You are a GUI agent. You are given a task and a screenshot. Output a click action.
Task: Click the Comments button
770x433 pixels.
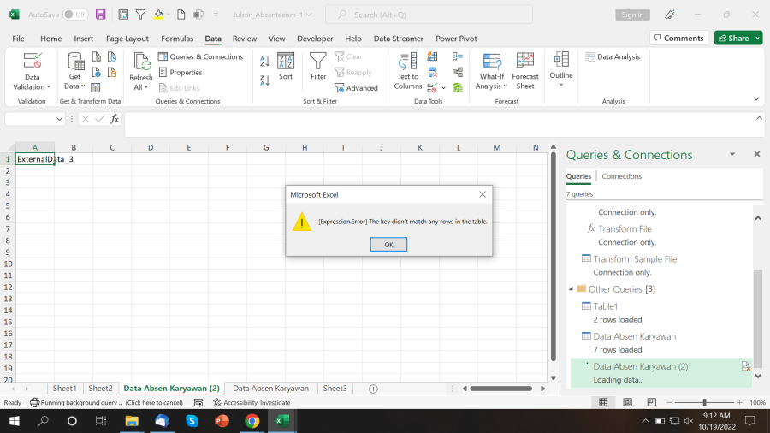pos(679,38)
